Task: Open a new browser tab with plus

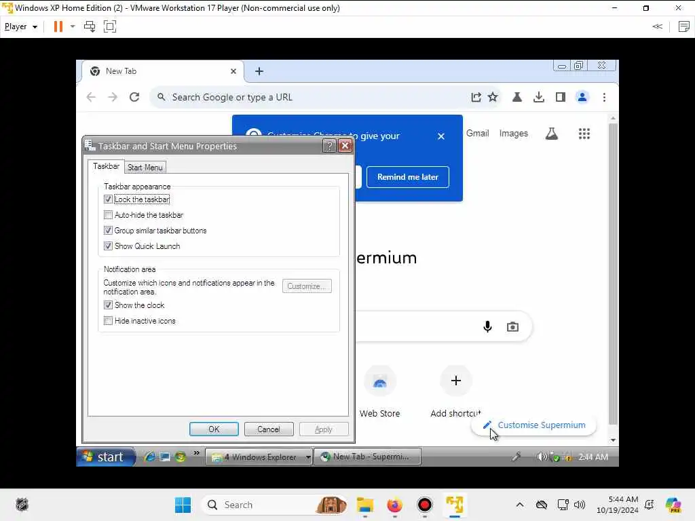Action: click(x=259, y=71)
